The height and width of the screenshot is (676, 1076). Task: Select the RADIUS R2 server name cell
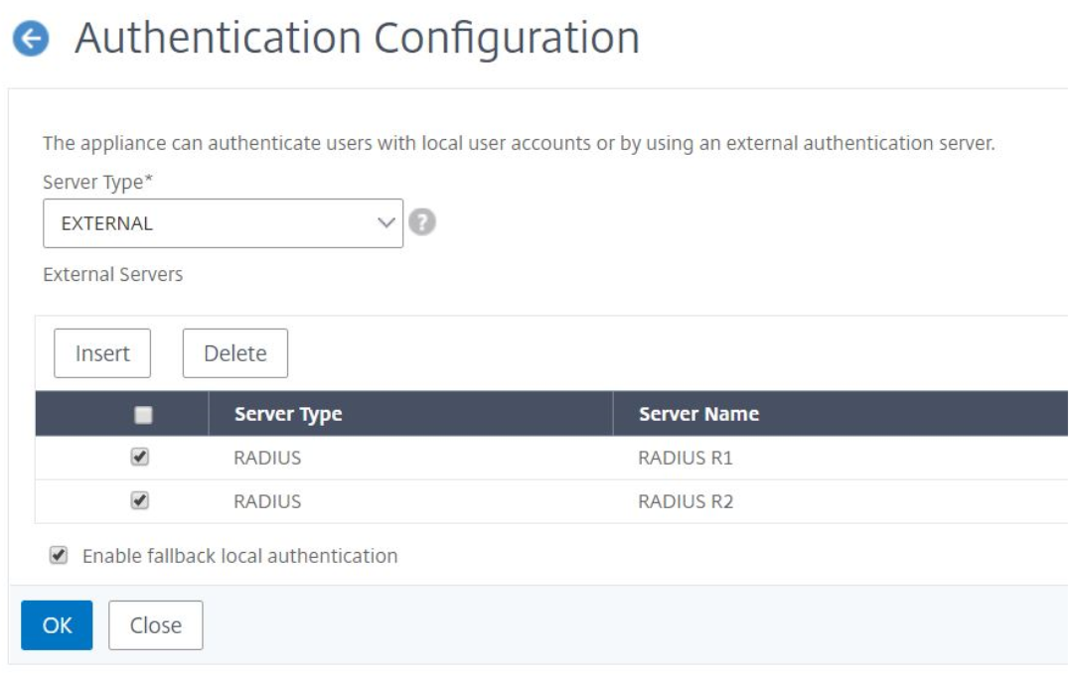[686, 502]
